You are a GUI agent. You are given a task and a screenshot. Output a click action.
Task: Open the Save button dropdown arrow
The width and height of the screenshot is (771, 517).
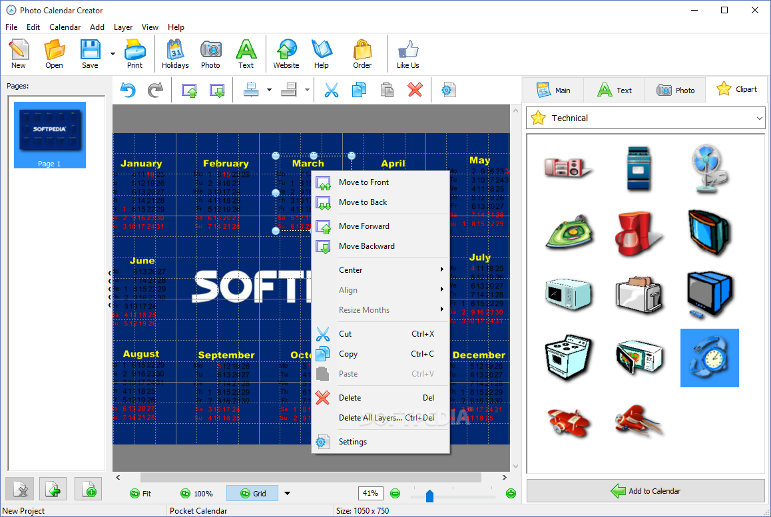[x=113, y=54]
